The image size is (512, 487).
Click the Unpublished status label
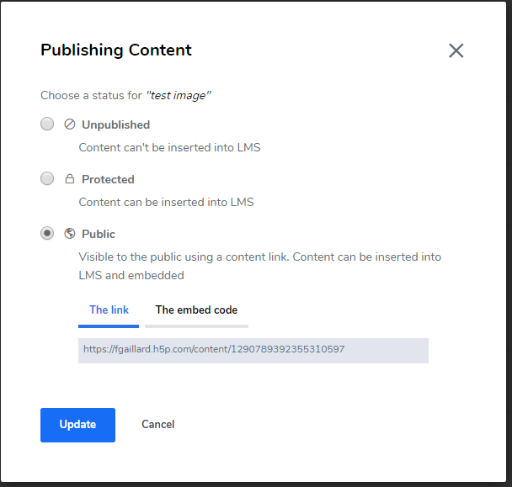coord(115,124)
